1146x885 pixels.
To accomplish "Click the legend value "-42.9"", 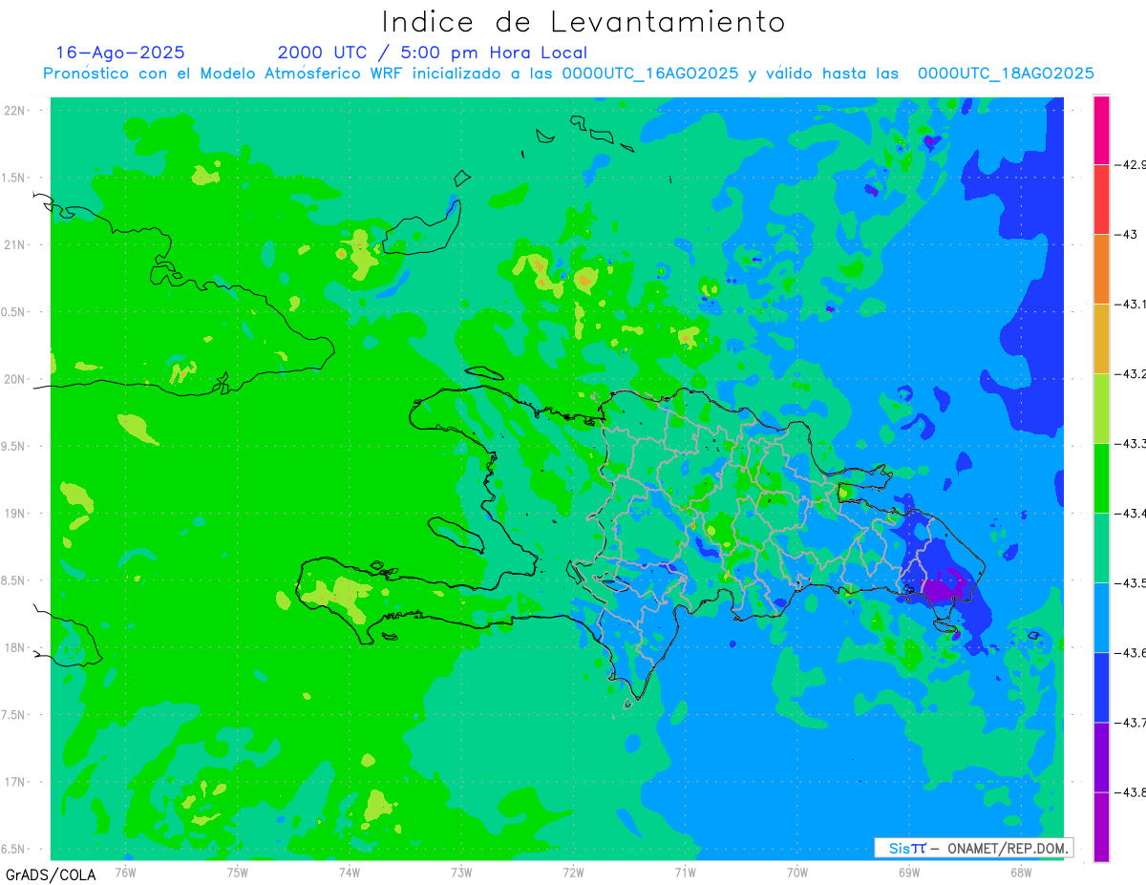I will pos(1131,164).
